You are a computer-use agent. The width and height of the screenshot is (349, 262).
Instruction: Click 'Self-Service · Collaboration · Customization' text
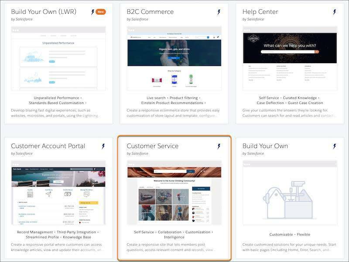(x=173, y=232)
